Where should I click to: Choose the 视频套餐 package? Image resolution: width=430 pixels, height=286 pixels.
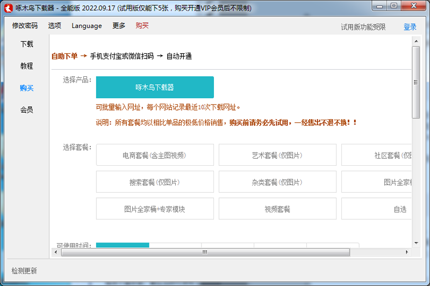tap(277, 209)
